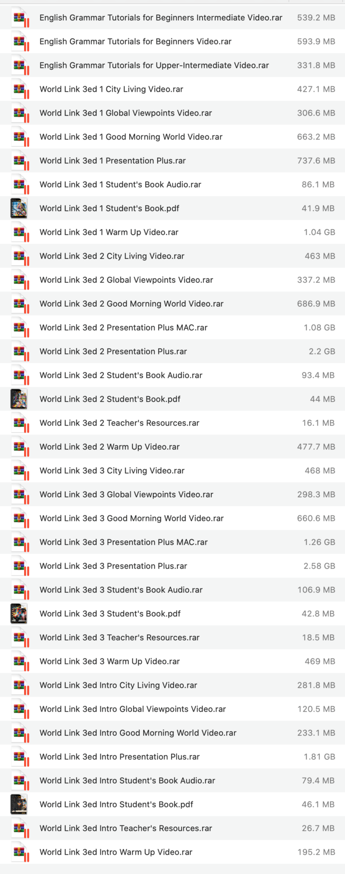
Task: Click the World Link 3ed Intro Student's Book thumbnail
Action: [x=18, y=804]
